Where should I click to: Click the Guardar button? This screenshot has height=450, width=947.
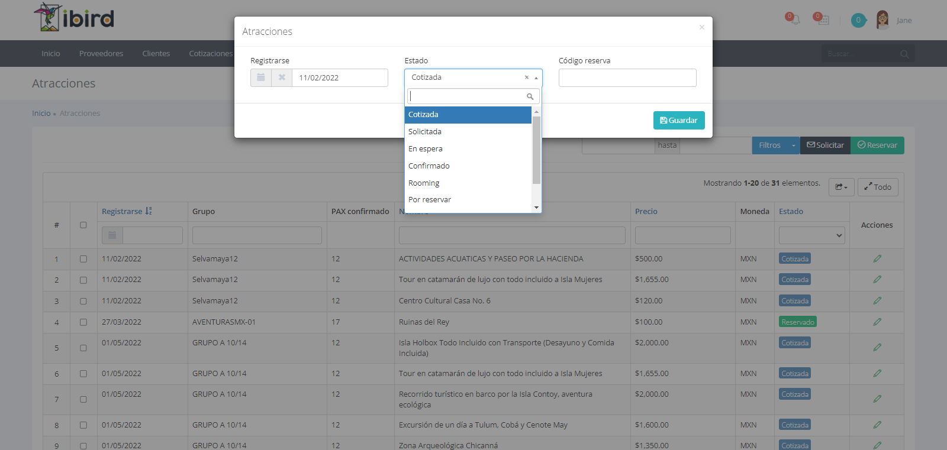point(679,120)
